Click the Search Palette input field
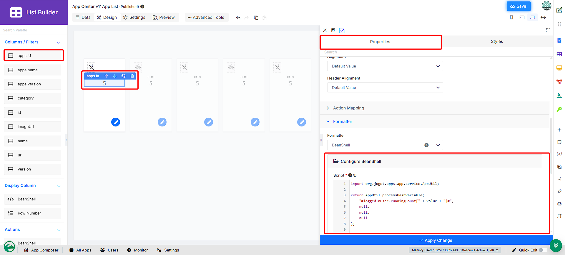Viewport: 565px width, 255px height. pos(34,30)
